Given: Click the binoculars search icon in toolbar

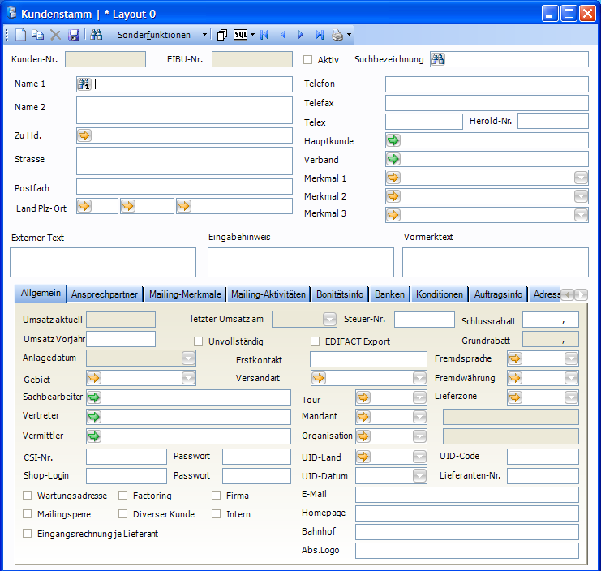Looking at the screenshot, I should click(97, 35).
